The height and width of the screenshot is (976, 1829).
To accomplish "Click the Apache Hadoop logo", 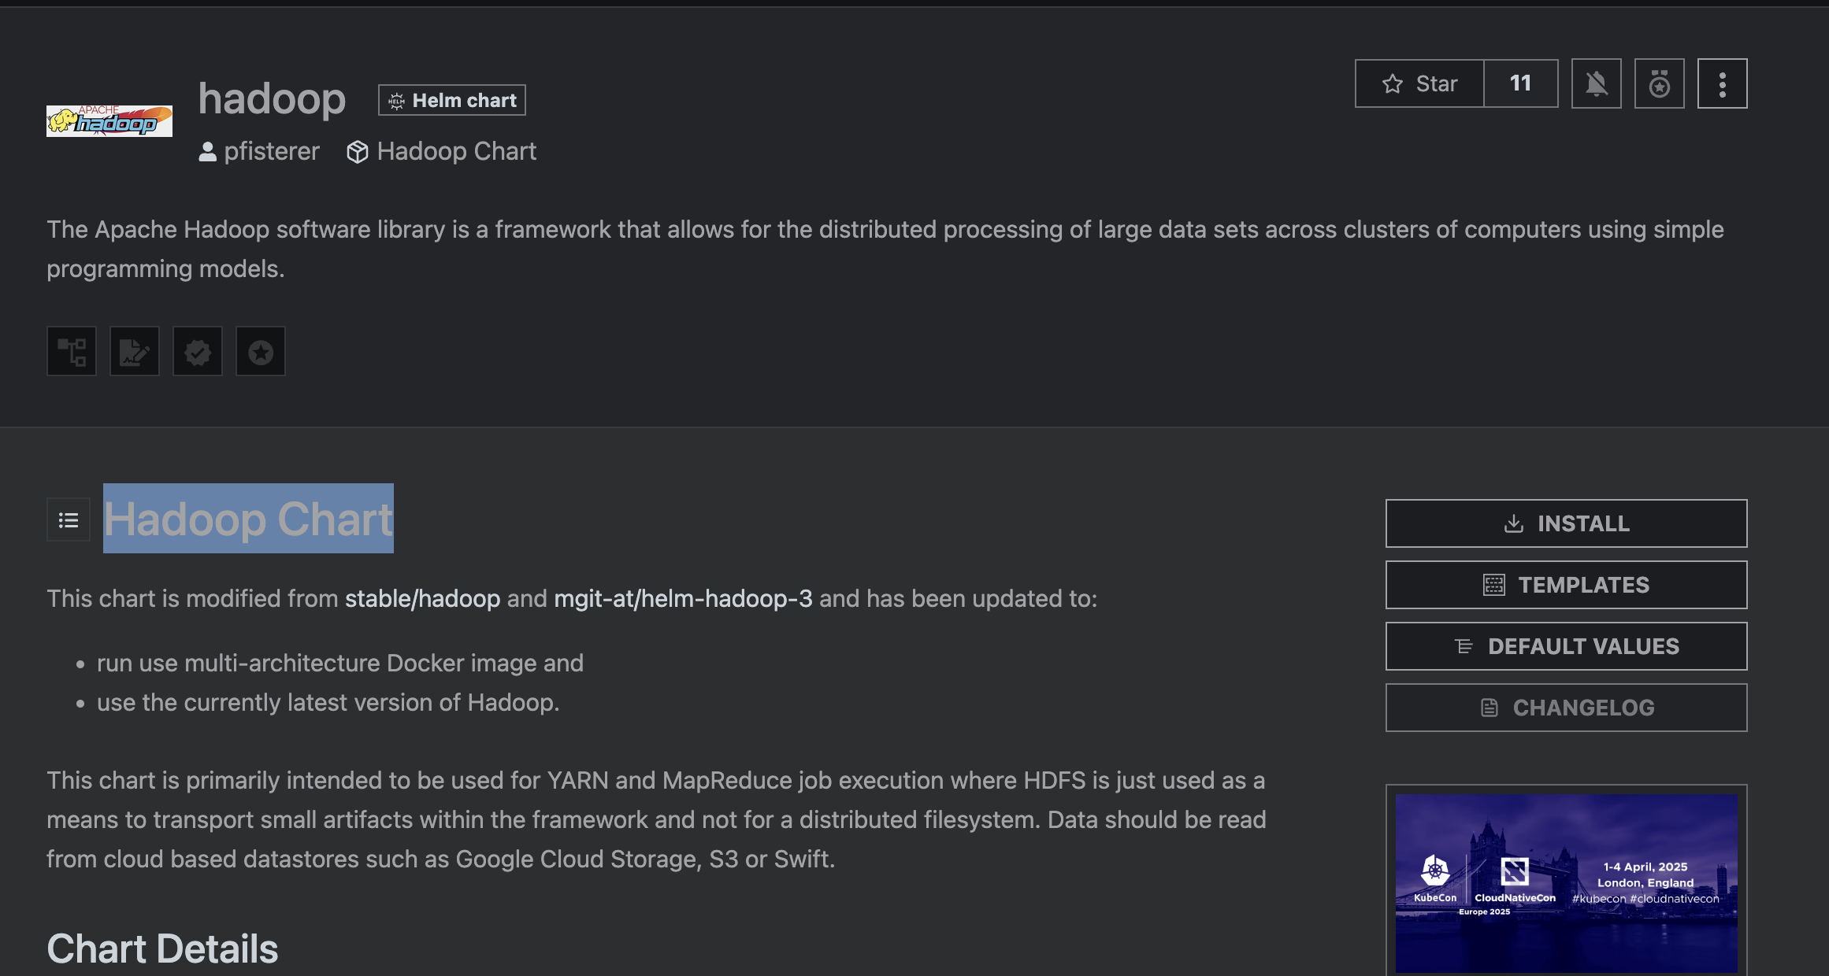I will tap(109, 120).
